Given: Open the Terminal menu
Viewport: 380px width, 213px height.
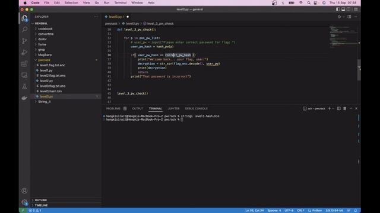Looking at the screenshot, I should pyautogui.click(x=120, y=3).
